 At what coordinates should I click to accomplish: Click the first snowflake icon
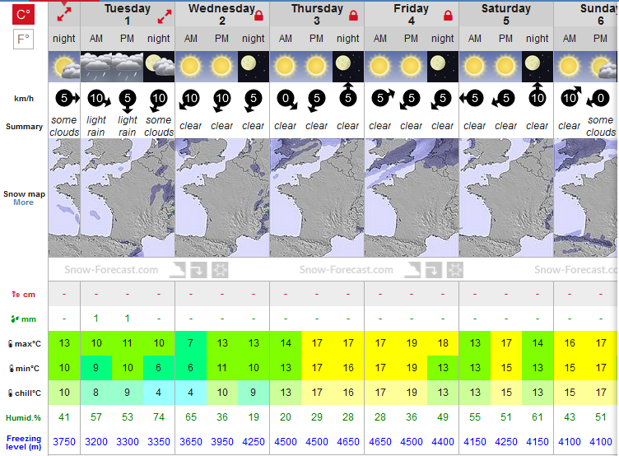coord(220,270)
